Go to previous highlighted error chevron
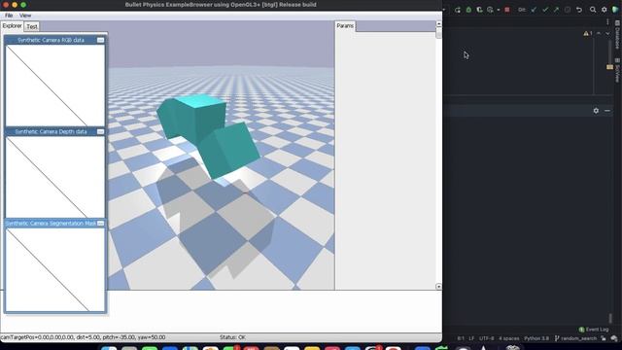Viewport: 622px width, 350px height. (599, 34)
